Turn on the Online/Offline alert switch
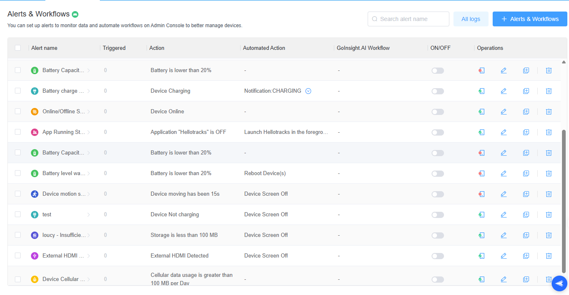 (437, 112)
